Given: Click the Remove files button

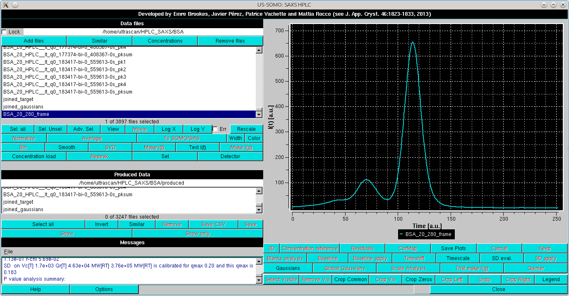Looking at the screenshot, I should pyautogui.click(x=230, y=41).
